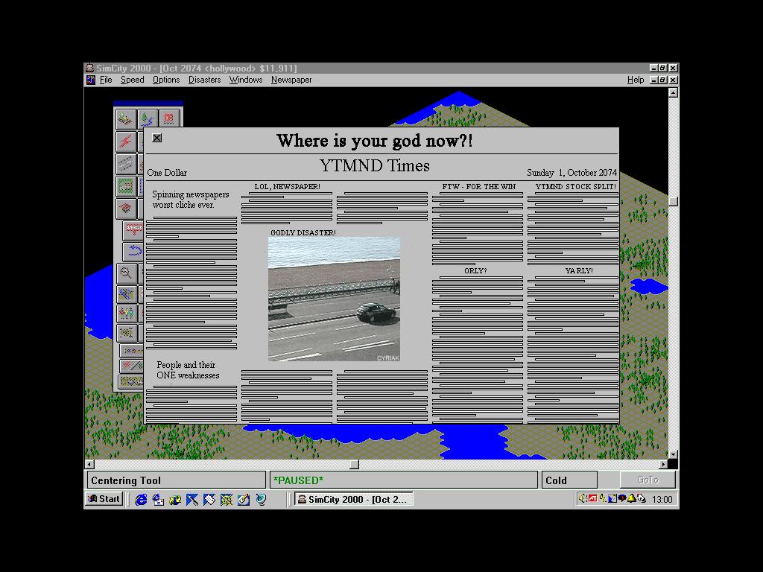Click the 'One Dollar' price text
The height and width of the screenshot is (572, 763).
[167, 173]
